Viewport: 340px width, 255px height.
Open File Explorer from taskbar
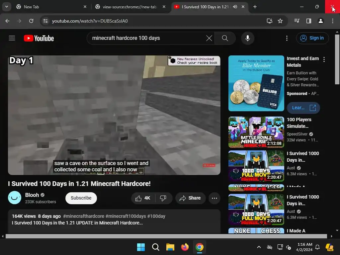click(170, 247)
